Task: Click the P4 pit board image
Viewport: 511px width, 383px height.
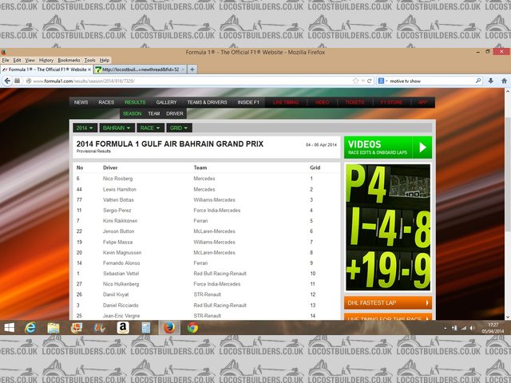Action: click(x=388, y=227)
